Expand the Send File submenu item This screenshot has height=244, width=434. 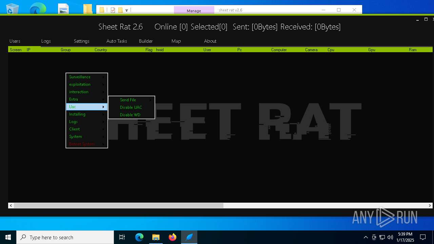(132, 100)
